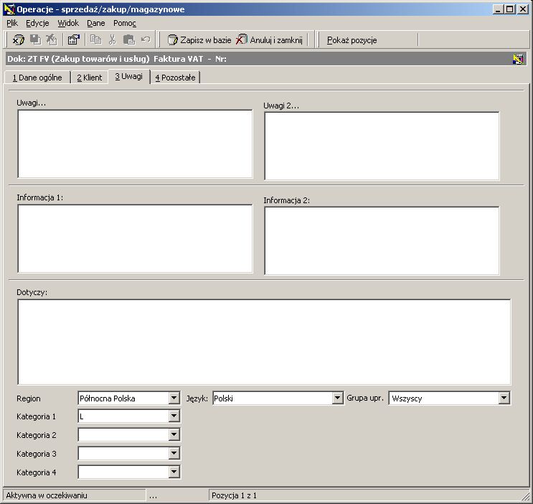Expand the Grupa upr. dropdown
This screenshot has height=504, width=533.
pyautogui.click(x=504, y=398)
